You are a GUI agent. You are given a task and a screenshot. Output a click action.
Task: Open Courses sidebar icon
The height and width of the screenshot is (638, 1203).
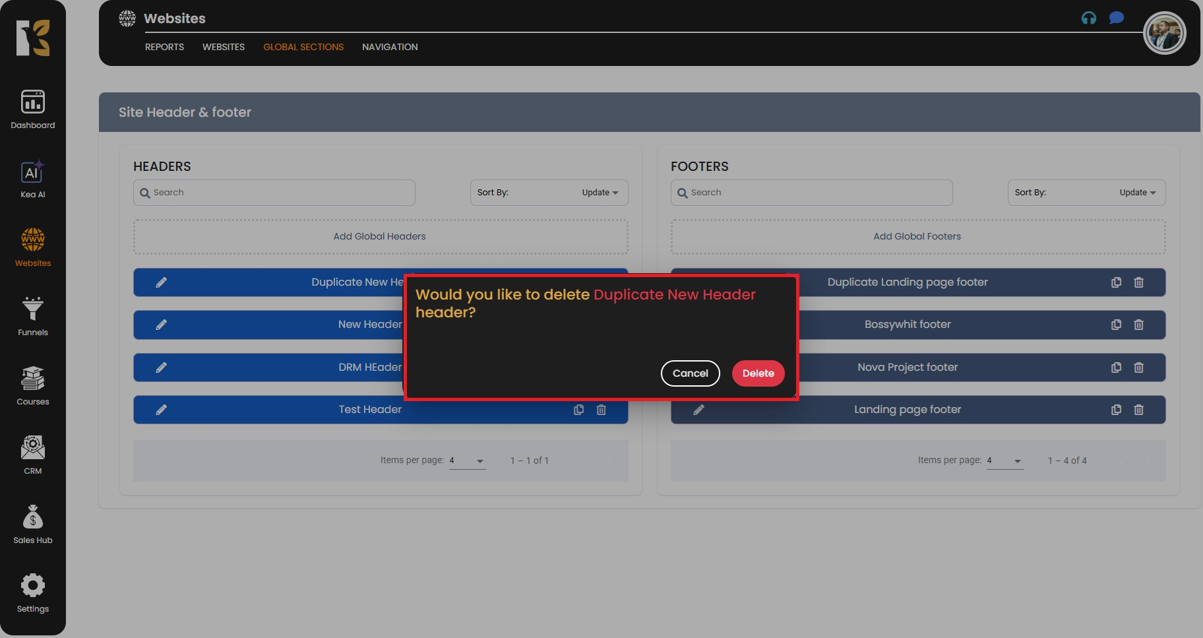coord(32,385)
